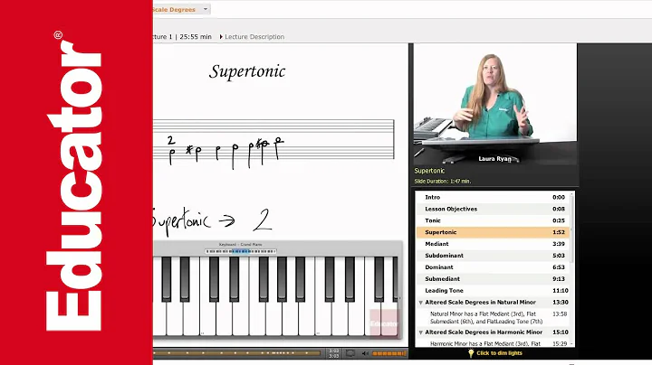Collapse Altered Scale Degrees in Natural Minor
The image size is (652, 365).
[x=420, y=303]
